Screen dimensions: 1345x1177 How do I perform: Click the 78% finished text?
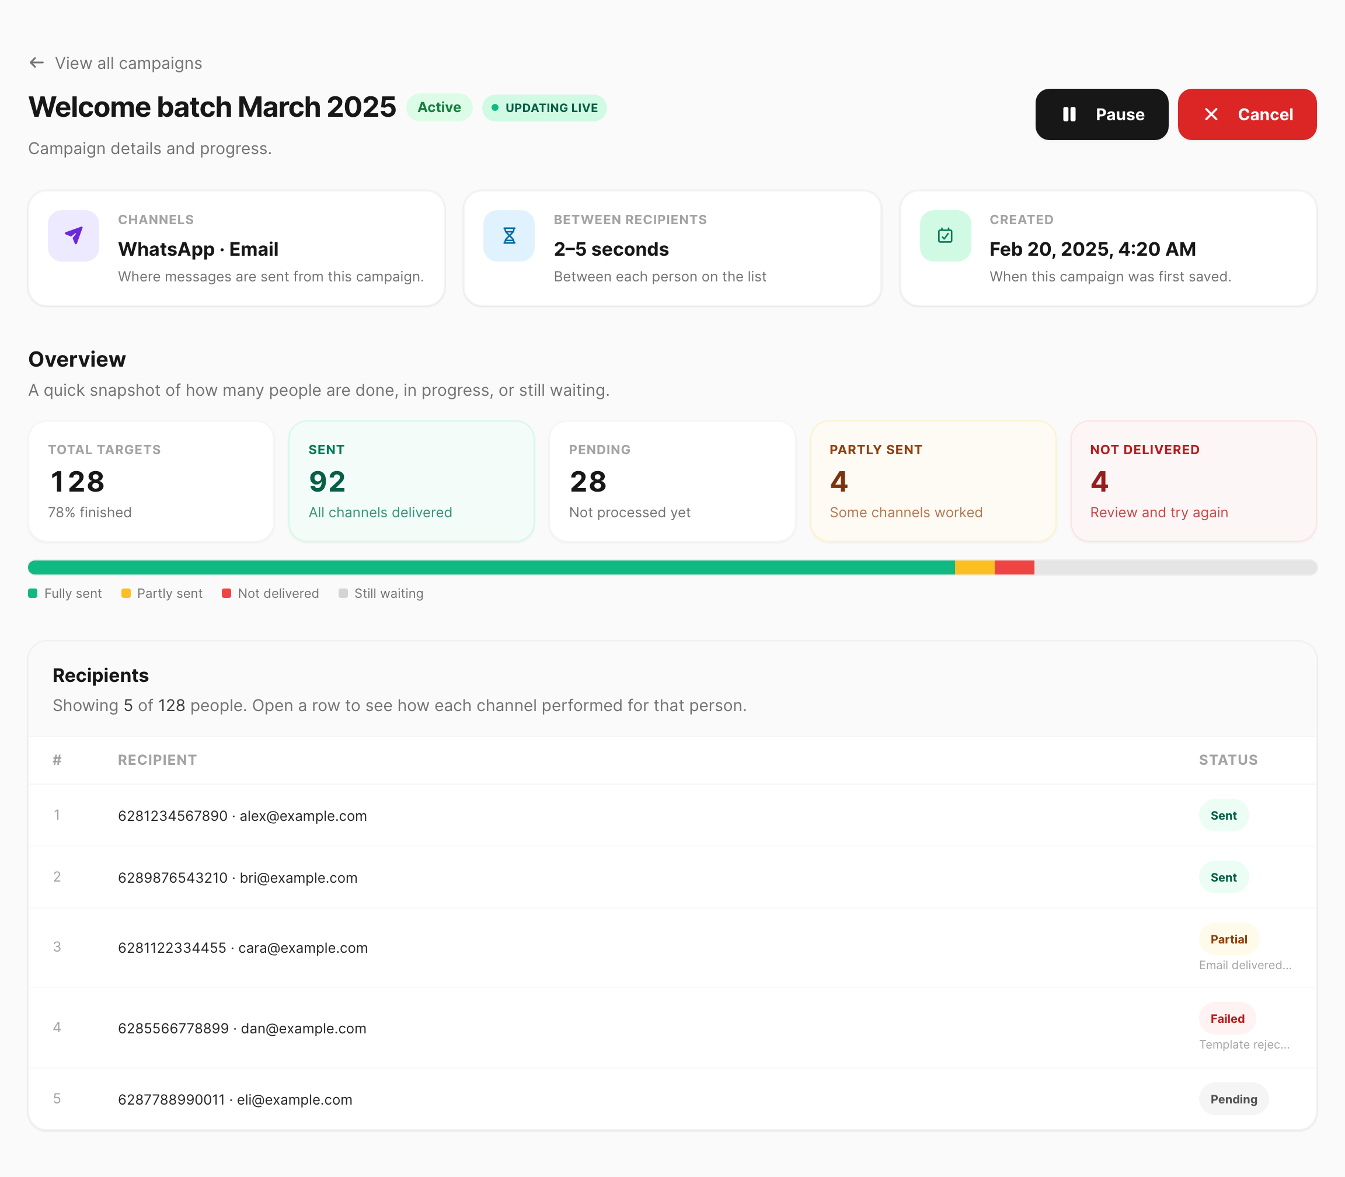coord(90,513)
